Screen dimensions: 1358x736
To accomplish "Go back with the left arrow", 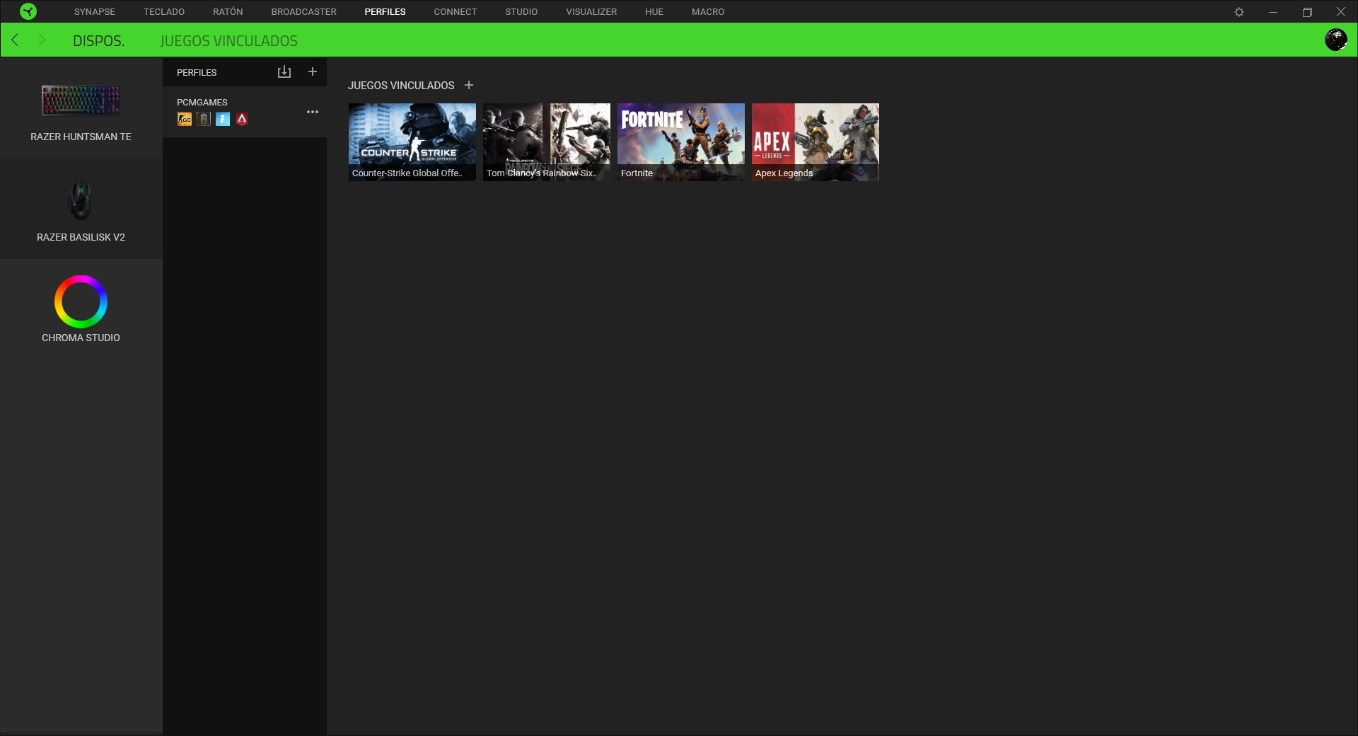I will click(x=15, y=40).
